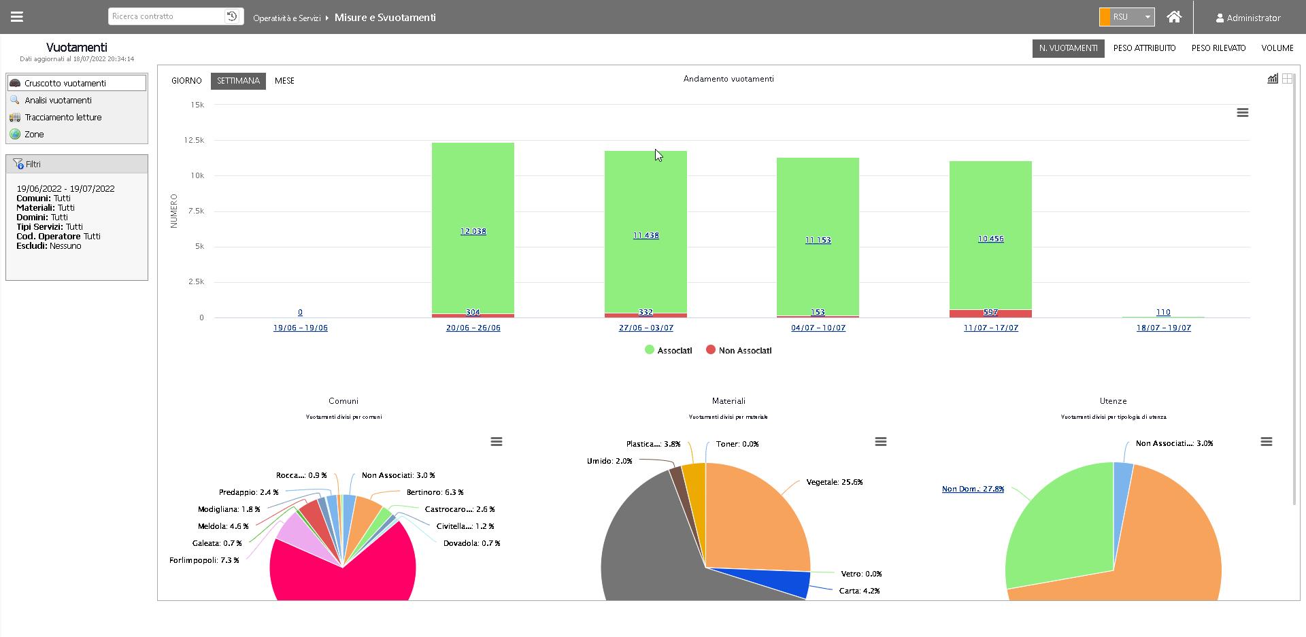Click the 597 non-associati value label
The image size is (1306, 637).
pos(990,312)
